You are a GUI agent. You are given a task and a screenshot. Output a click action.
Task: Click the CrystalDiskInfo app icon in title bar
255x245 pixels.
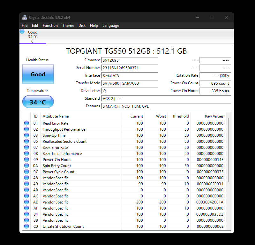pyautogui.click(x=25, y=18)
